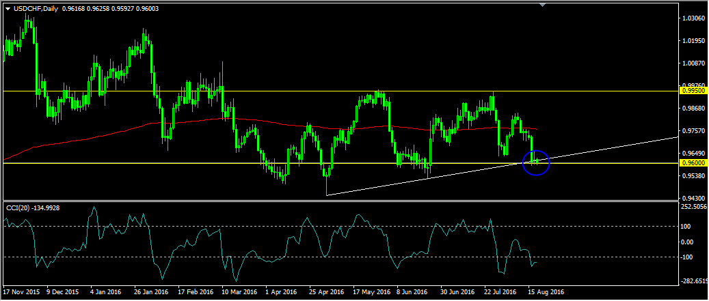Click the OHLC values 0.96168 0.96258 0.95927 0.96003
The width and height of the screenshot is (709, 301).
pyautogui.click(x=110, y=9)
